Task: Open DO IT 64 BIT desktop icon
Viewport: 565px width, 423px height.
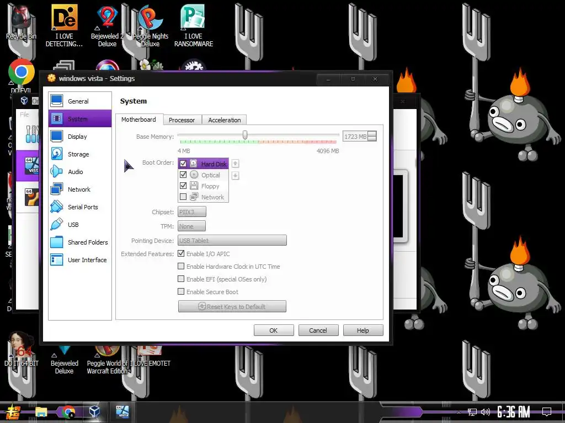Action: coord(21,349)
